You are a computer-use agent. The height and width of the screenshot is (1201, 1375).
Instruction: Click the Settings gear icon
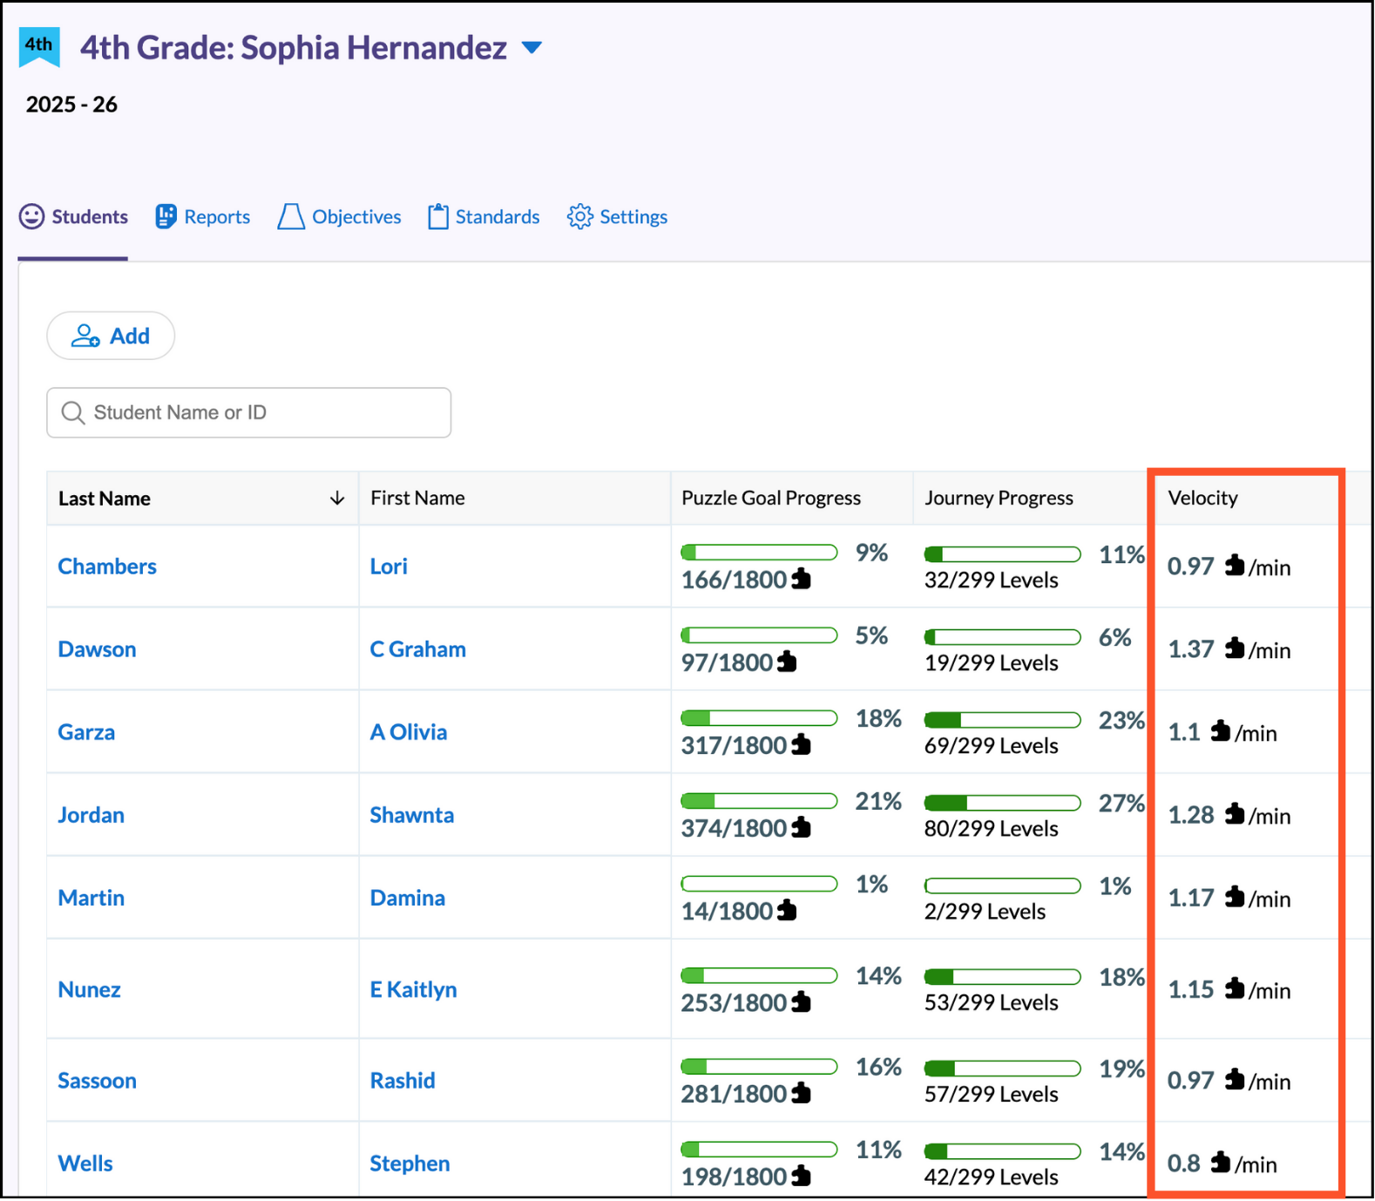pyautogui.click(x=579, y=217)
